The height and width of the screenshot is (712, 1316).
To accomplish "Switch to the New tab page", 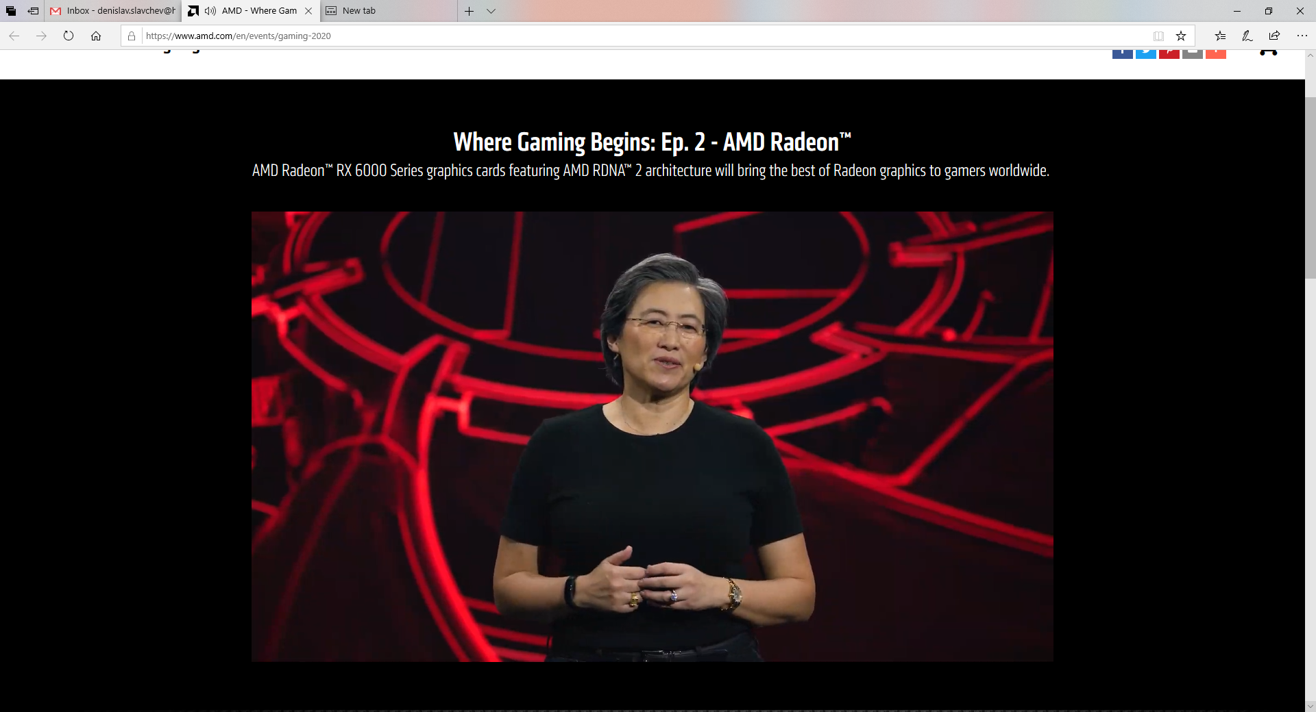I will (389, 11).
